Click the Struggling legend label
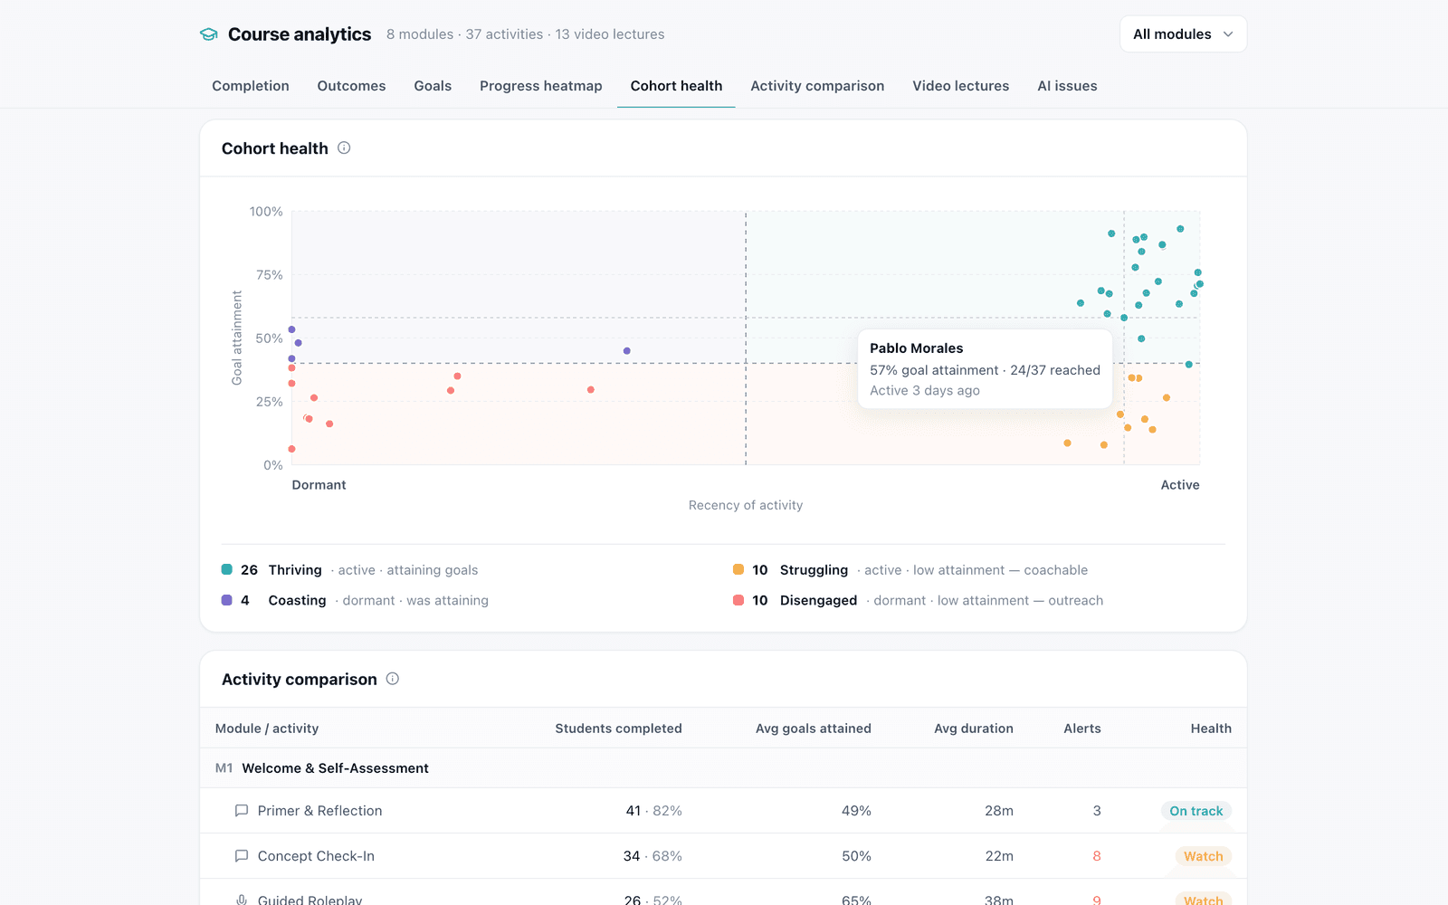The height and width of the screenshot is (905, 1448). 814,570
